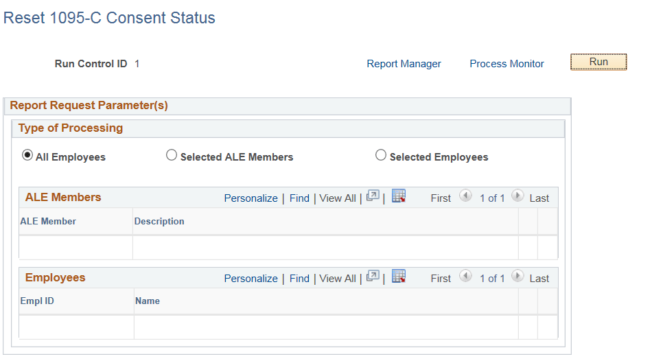Image resolution: width=652 pixels, height=361 pixels.
Task: View All rows in ALE Members grid
Action: pos(338,198)
